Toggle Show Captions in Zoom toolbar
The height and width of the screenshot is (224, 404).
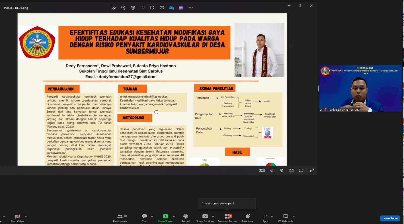click(x=205, y=218)
